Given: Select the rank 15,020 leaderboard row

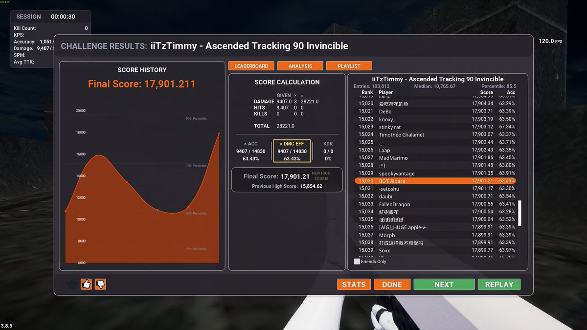Looking at the screenshot, I should pos(435,104).
